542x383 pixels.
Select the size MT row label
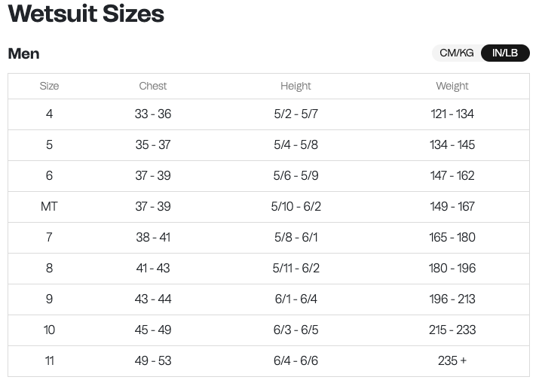[49, 206]
